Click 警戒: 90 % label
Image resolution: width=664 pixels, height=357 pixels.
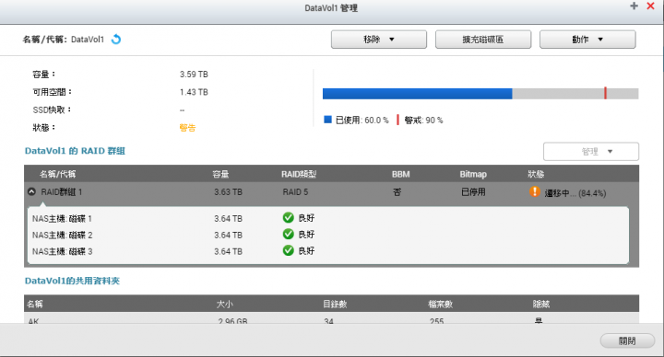tap(423, 120)
